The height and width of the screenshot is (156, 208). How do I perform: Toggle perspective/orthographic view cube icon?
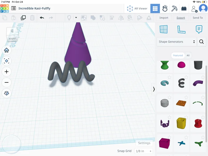[6, 93]
